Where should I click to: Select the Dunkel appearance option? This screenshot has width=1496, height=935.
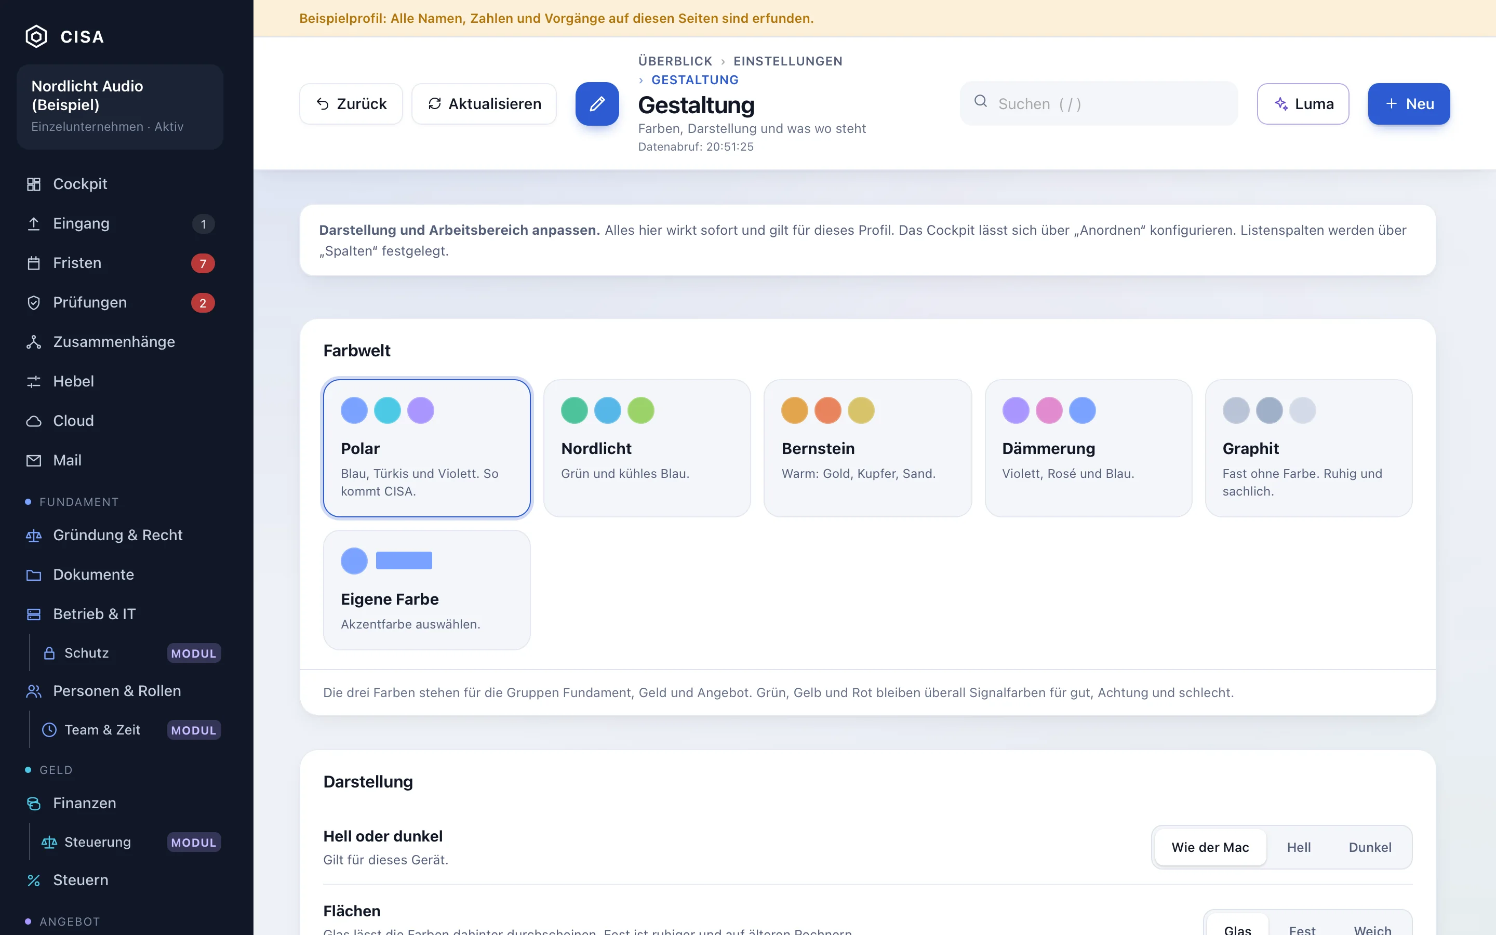tap(1369, 847)
